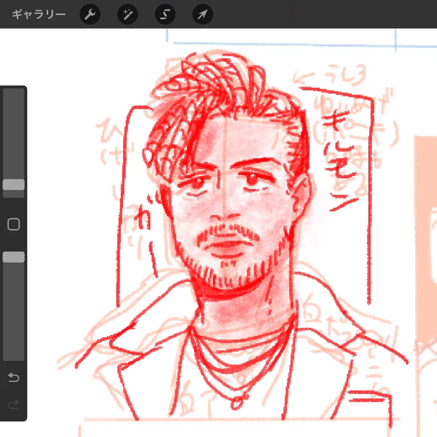Screen dimensions: 437x437
Task: Open the Adjustments magic wand menu
Action: point(127,14)
